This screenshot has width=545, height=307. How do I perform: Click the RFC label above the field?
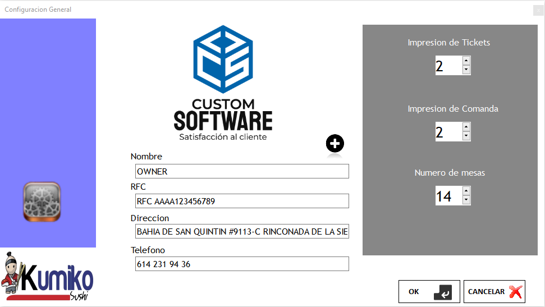138,187
